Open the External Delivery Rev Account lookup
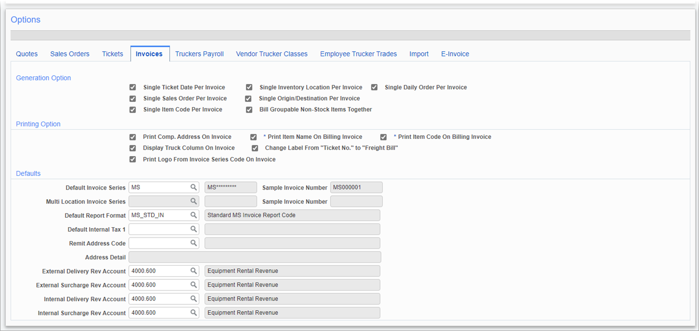The height and width of the screenshot is (331, 699). click(x=194, y=270)
